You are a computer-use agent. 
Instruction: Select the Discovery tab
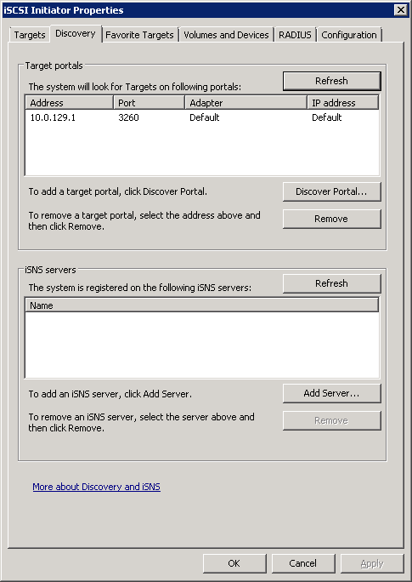coord(76,34)
